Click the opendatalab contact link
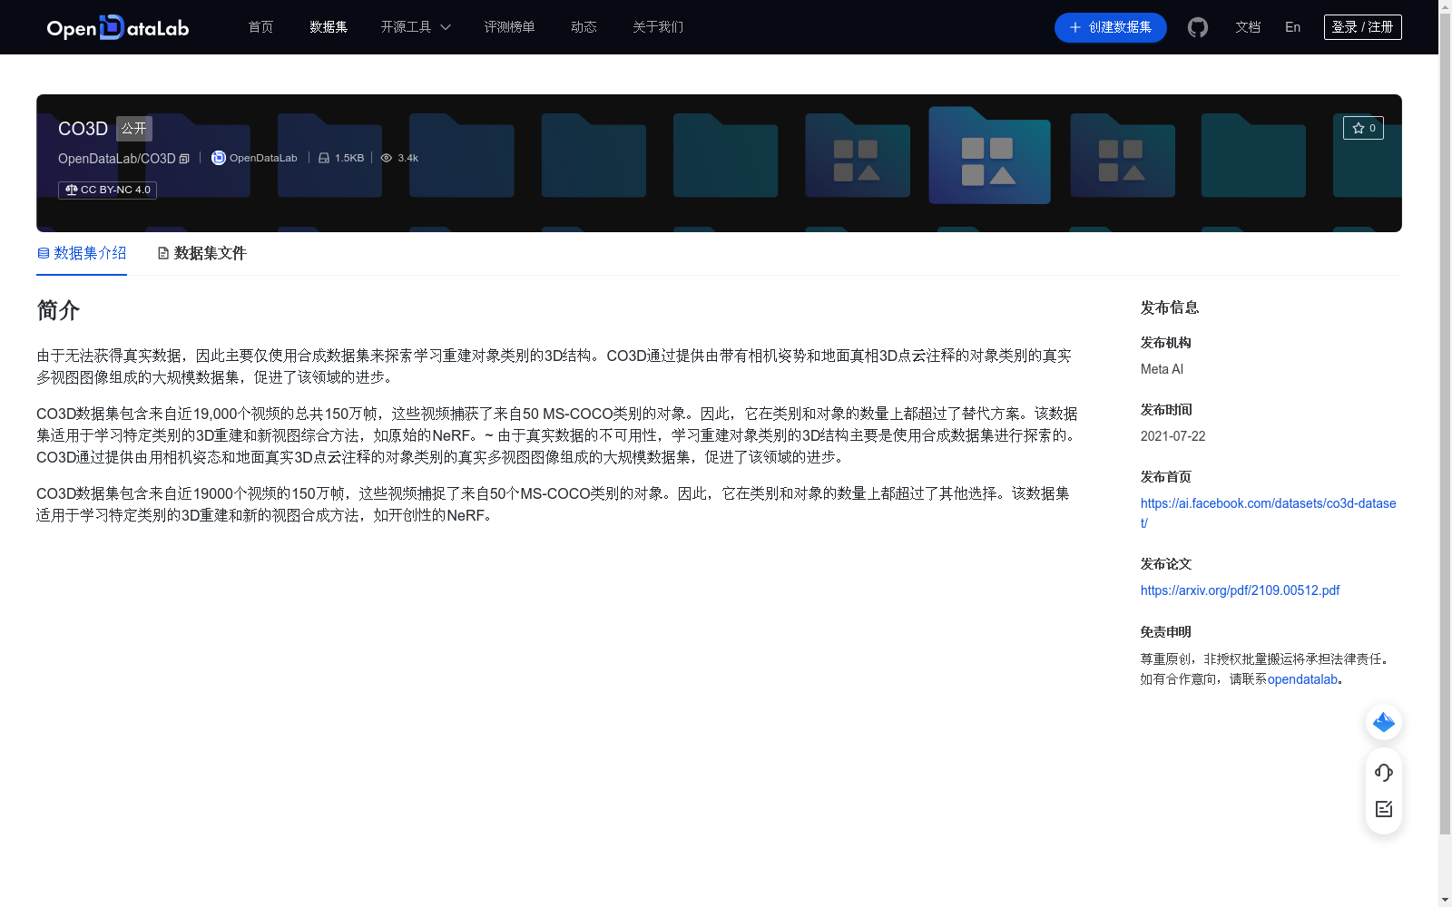 point(1302,679)
